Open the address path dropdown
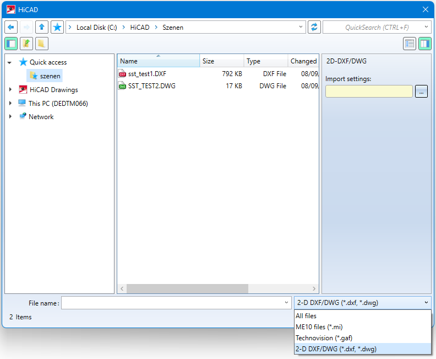The width and height of the screenshot is (436, 359). pyautogui.click(x=301, y=27)
